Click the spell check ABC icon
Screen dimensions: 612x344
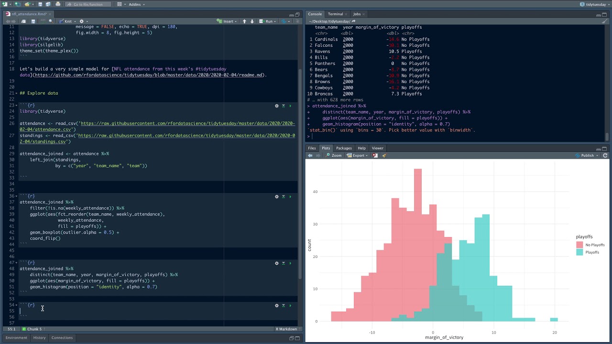pos(43,21)
